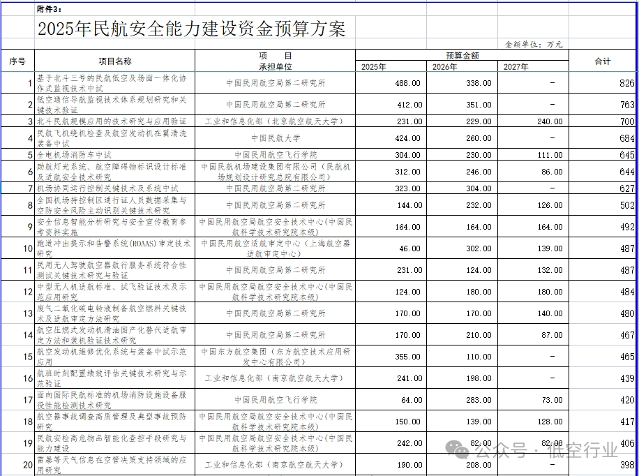Click the 86.00 value in row 6

(x=534, y=171)
